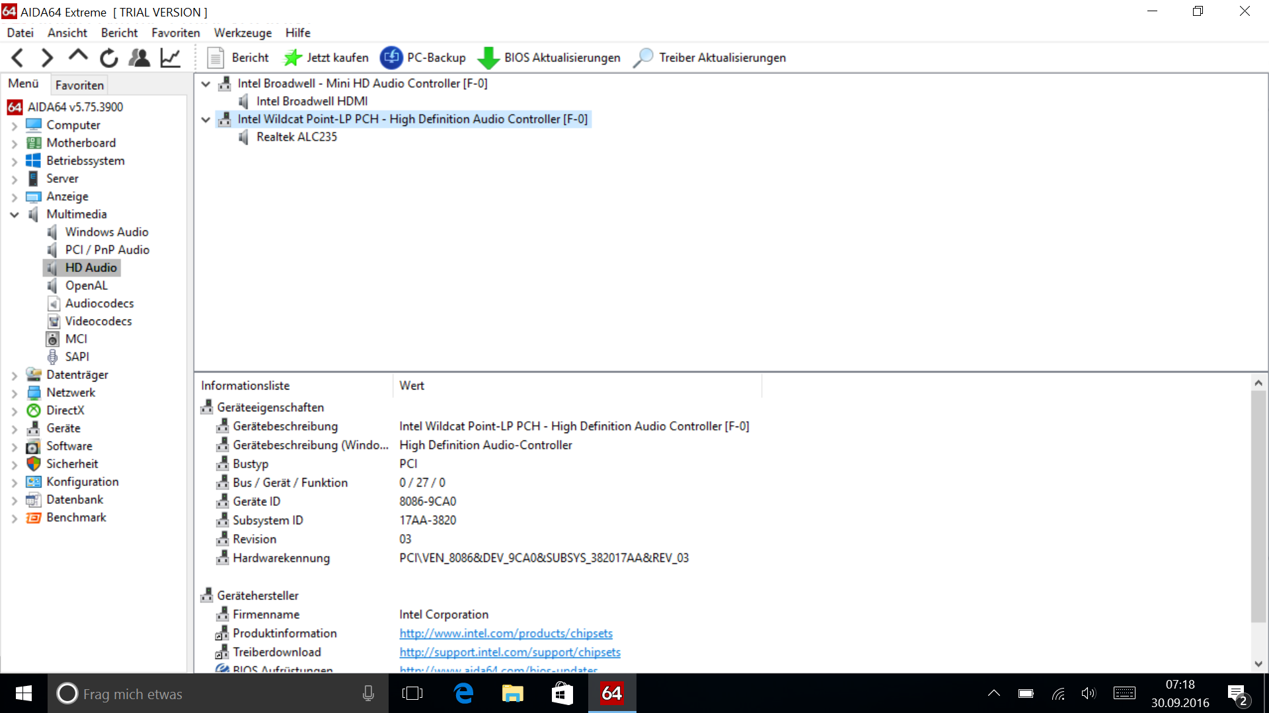
Task: Switch to the Favoriten tab
Action: tap(79, 85)
